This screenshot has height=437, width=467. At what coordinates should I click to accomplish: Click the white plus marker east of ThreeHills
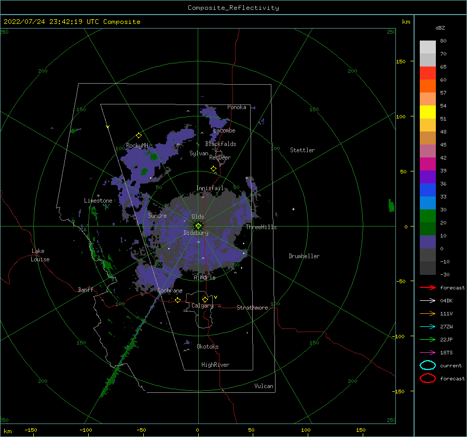click(x=293, y=209)
